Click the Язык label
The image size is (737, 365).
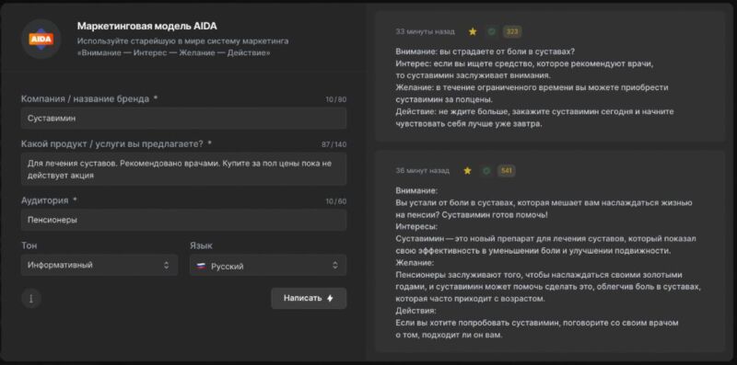[201, 245]
